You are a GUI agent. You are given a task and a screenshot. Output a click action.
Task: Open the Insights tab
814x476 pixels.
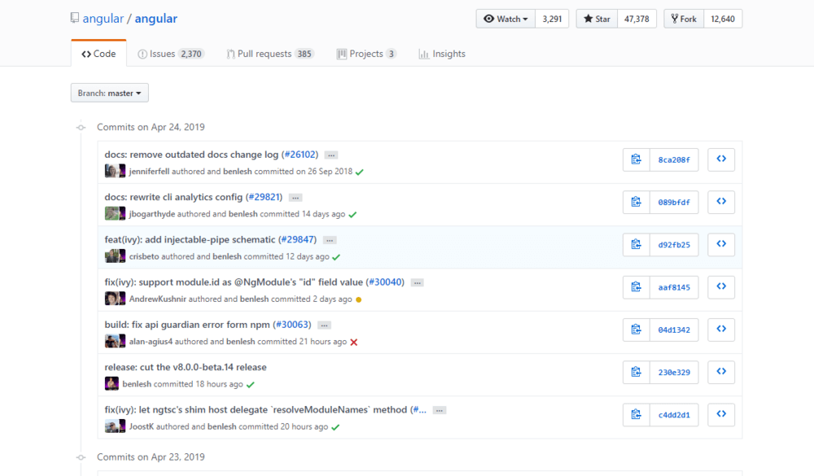(442, 54)
